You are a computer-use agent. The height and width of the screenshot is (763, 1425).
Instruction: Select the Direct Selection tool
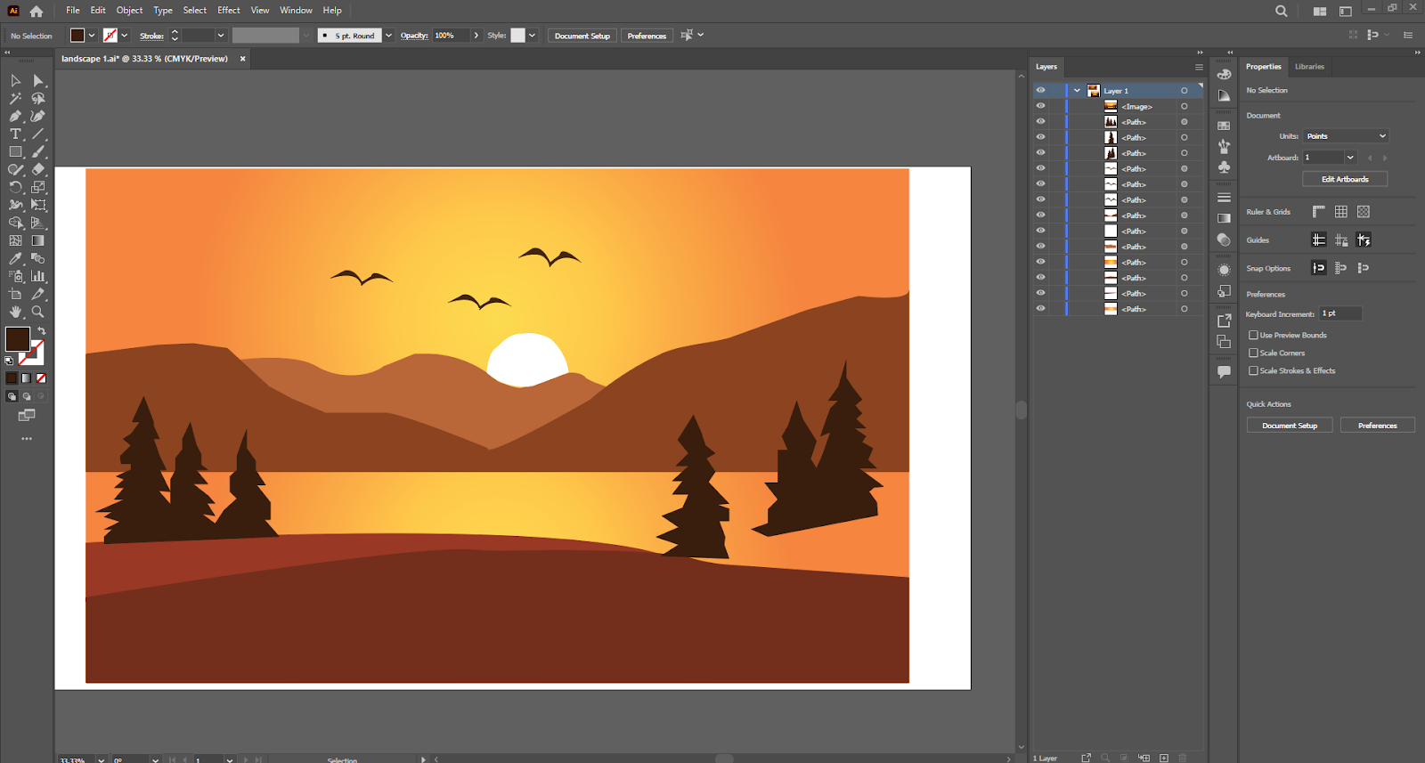click(38, 80)
